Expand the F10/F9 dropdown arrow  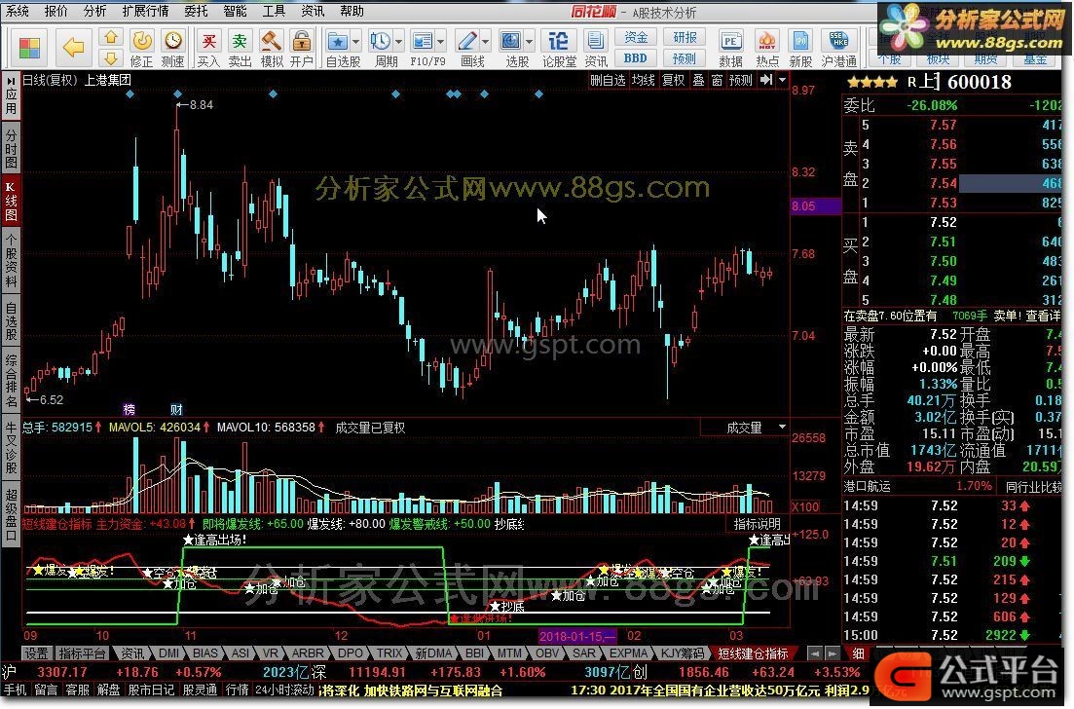[440, 42]
